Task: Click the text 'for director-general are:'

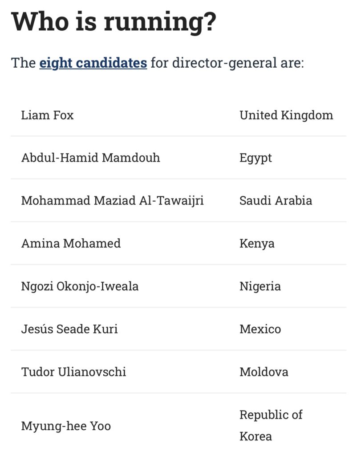Action: click(227, 63)
